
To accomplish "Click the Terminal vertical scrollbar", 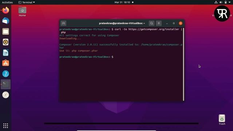I will [x=183, y=64].
